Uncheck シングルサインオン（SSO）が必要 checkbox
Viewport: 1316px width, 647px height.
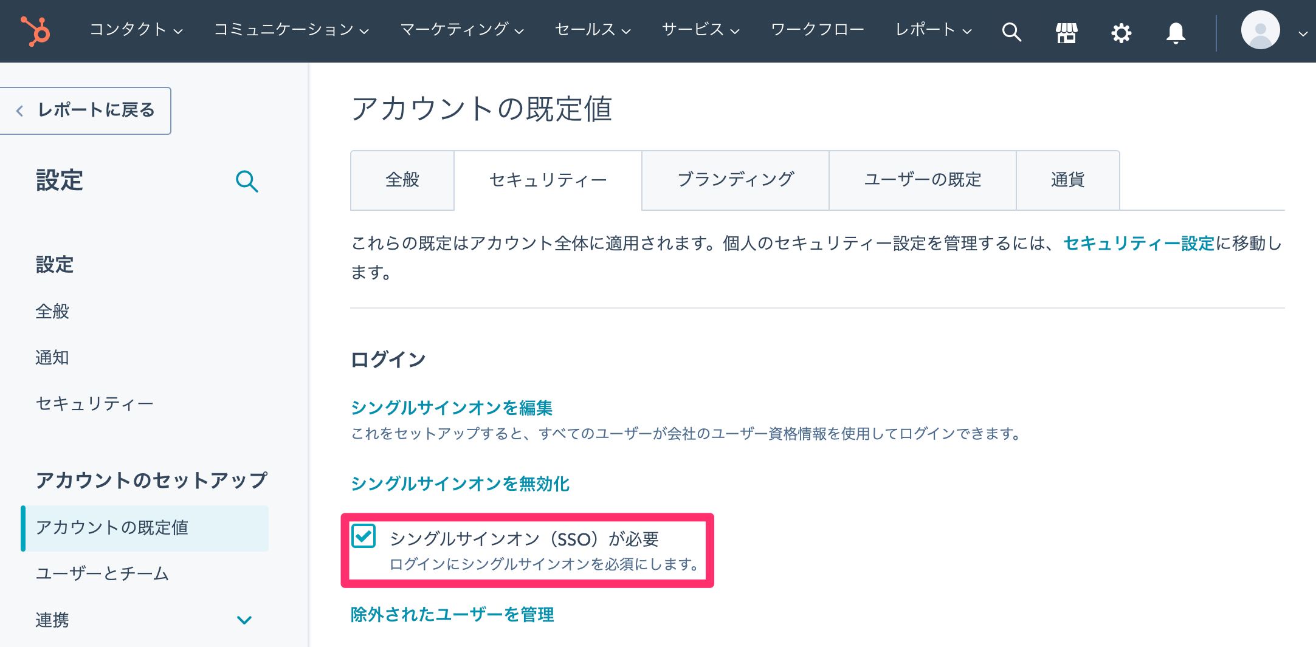363,536
